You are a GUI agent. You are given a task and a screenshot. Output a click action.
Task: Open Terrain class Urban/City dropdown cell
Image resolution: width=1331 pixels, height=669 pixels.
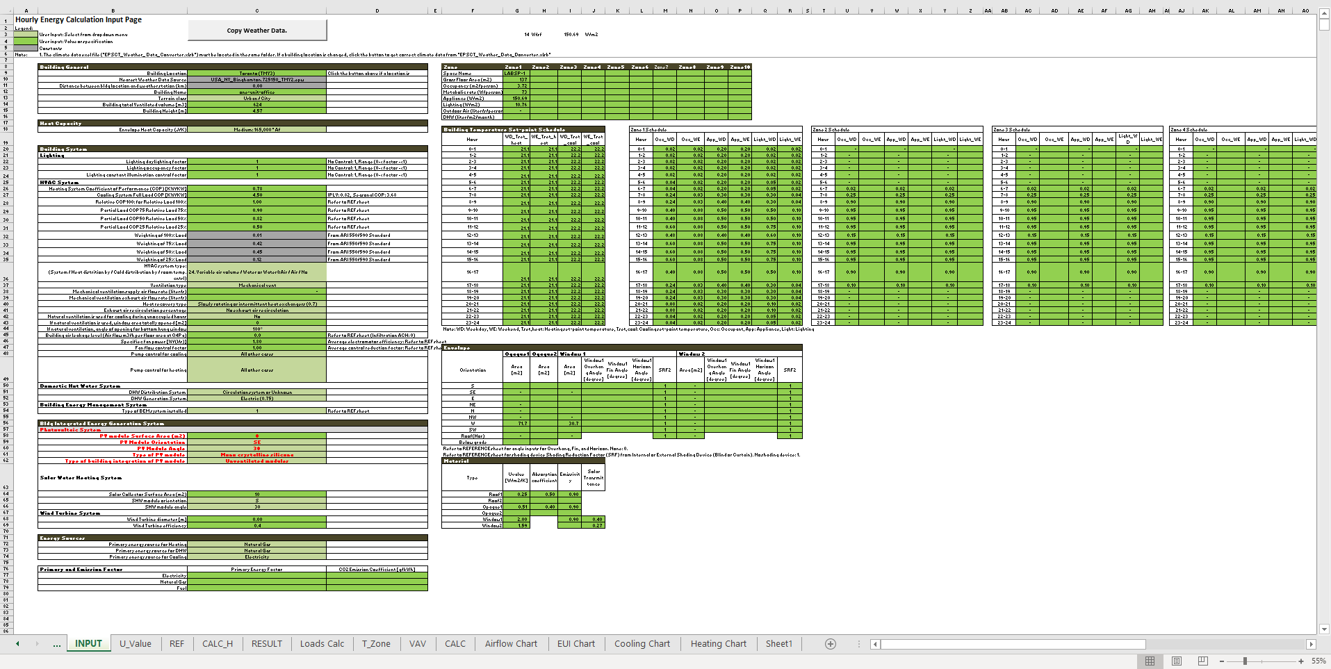coord(256,98)
